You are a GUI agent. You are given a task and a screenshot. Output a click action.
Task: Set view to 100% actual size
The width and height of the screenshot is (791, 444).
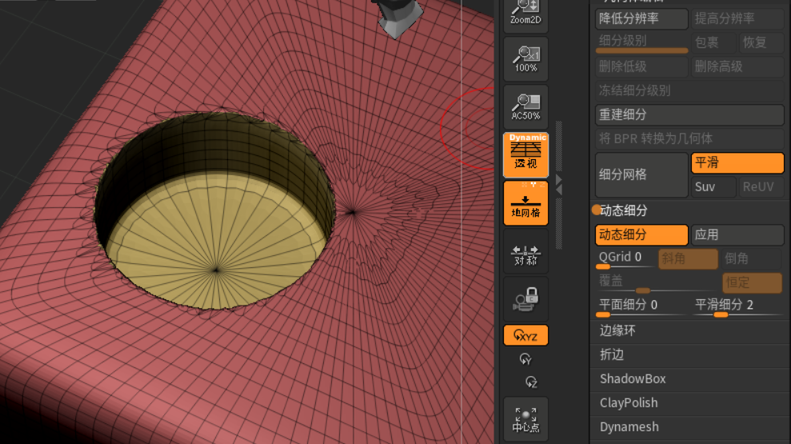(525, 58)
